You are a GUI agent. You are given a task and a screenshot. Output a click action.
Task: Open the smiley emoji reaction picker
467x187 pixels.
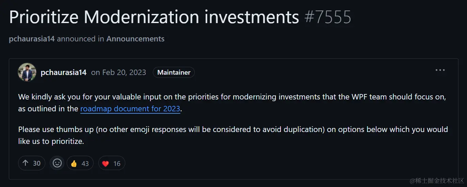tap(57, 163)
